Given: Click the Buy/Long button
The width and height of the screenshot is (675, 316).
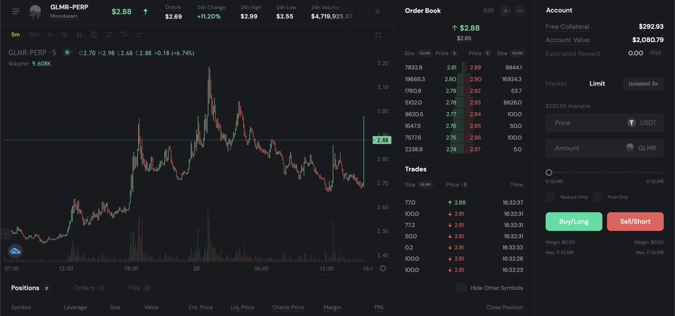Looking at the screenshot, I should coord(574,222).
